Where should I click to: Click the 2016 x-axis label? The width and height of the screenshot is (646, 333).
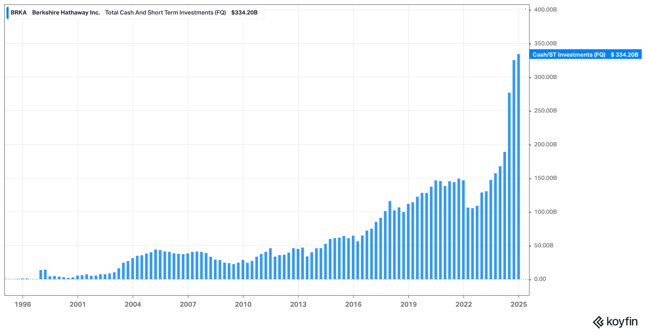click(353, 304)
